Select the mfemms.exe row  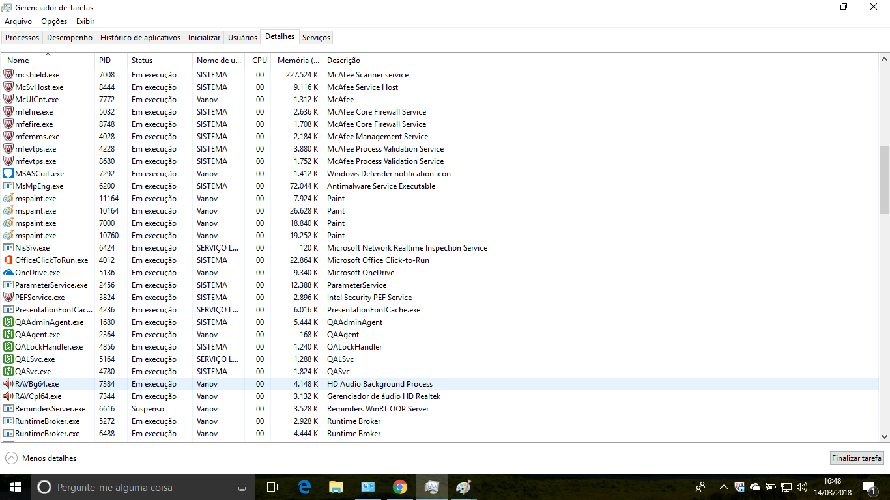[x=440, y=137]
